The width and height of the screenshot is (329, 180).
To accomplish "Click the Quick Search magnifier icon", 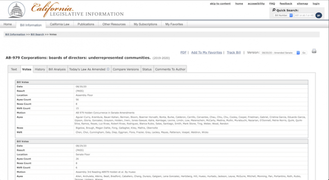I will [274, 10].
